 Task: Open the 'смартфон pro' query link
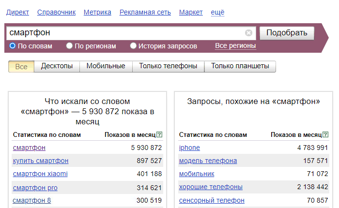point(35,188)
